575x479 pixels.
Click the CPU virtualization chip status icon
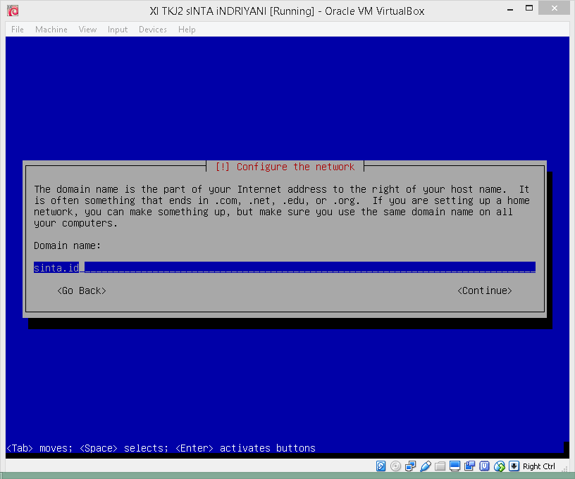click(x=484, y=466)
